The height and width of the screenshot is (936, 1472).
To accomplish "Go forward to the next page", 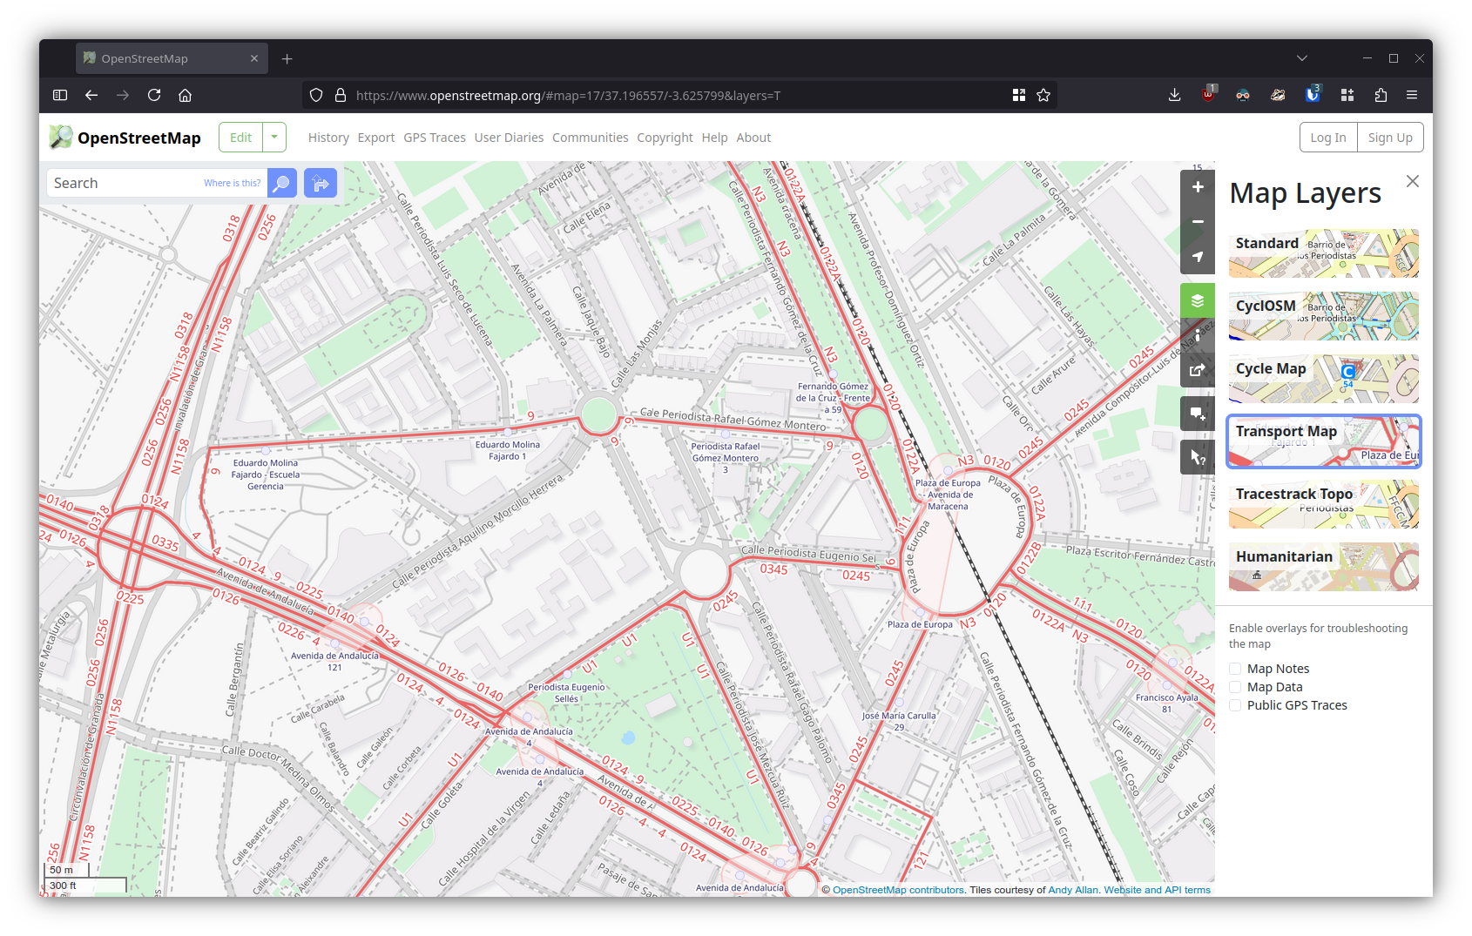I will point(123,95).
